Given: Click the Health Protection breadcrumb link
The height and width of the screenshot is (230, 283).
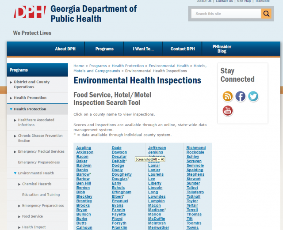Looking at the screenshot, I should coord(128,66).
